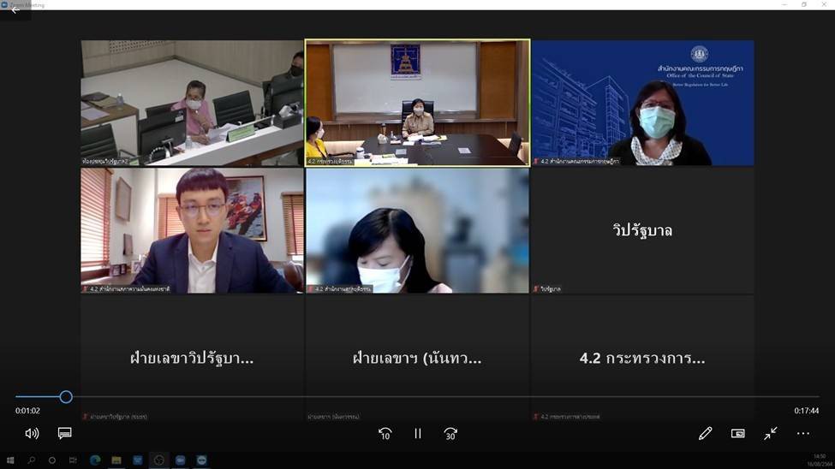835x469 pixels.
Task: Skip forward 30 seconds
Action: tap(450, 434)
